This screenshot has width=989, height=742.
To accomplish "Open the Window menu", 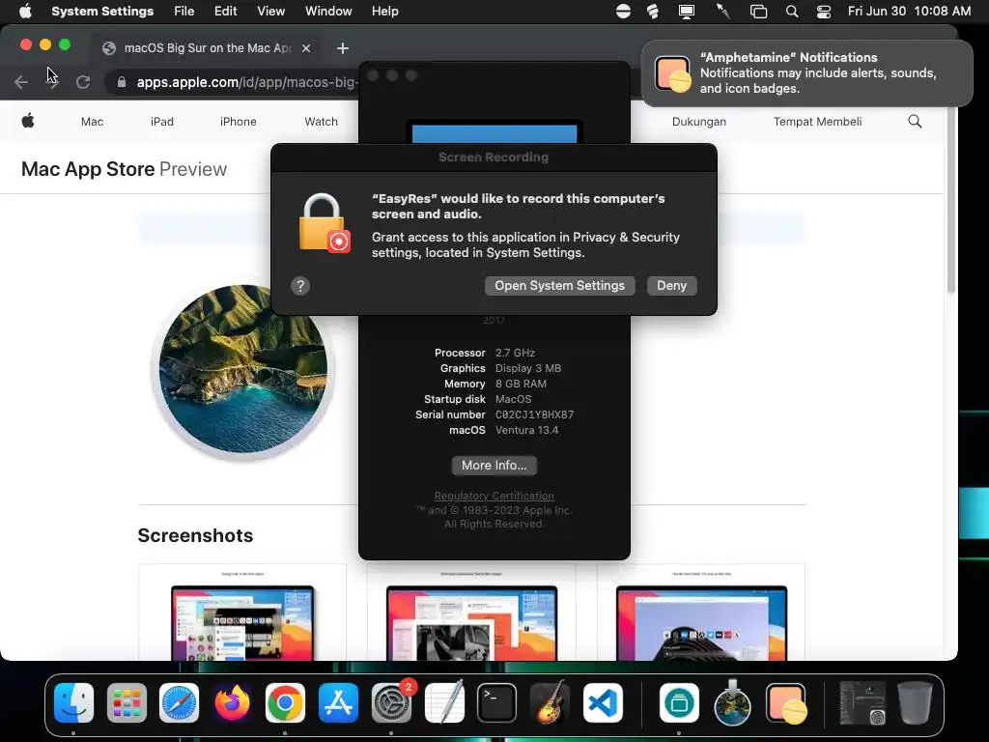I will [x=328, y=12].
